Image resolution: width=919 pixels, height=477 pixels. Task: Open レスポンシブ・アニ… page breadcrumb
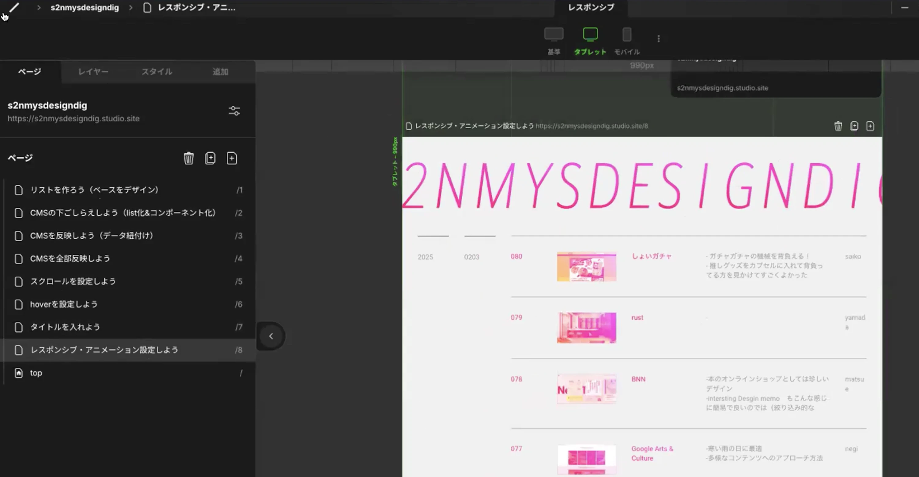coord(196,7)
